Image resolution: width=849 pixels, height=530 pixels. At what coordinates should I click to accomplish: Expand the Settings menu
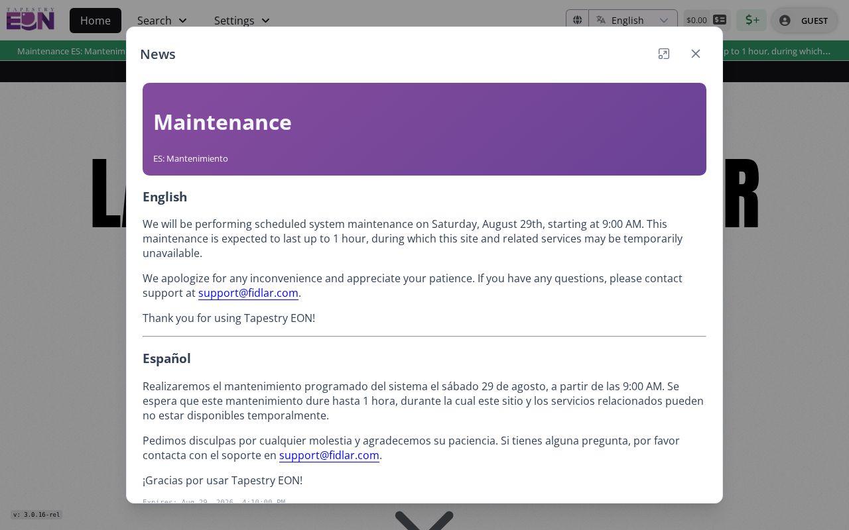[242, 21]
